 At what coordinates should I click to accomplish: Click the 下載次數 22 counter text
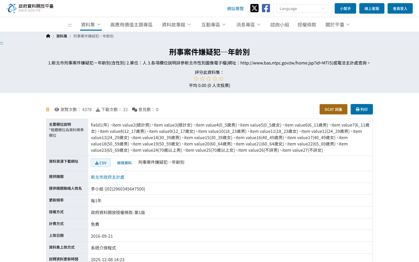pos(114,110)
